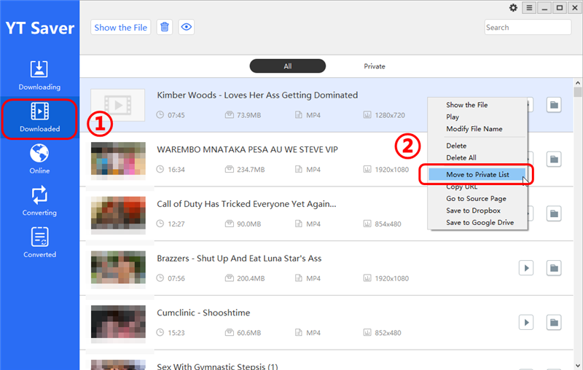Click Show the File toolbar button
Viewport: 583px width, 370px height.
tap(120, 27)
